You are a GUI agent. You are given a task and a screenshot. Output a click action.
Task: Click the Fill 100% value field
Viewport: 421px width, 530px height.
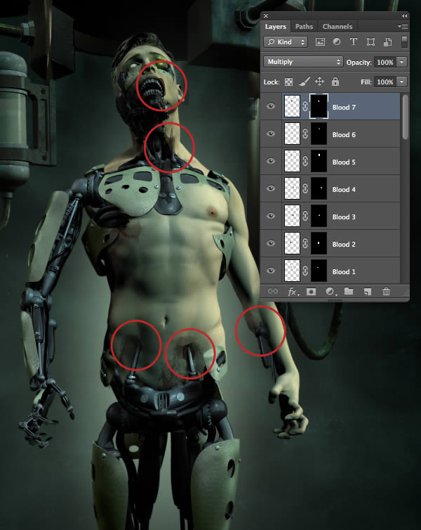click(385, 82)
